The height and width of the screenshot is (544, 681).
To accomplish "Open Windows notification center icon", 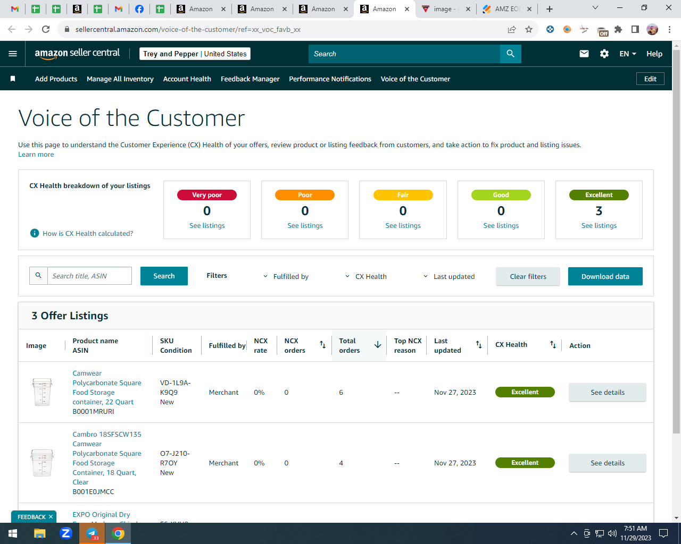I will click(x=663, y=533).
